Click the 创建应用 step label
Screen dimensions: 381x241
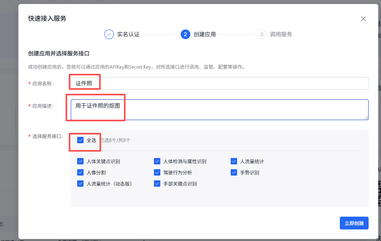pos(205,34)
